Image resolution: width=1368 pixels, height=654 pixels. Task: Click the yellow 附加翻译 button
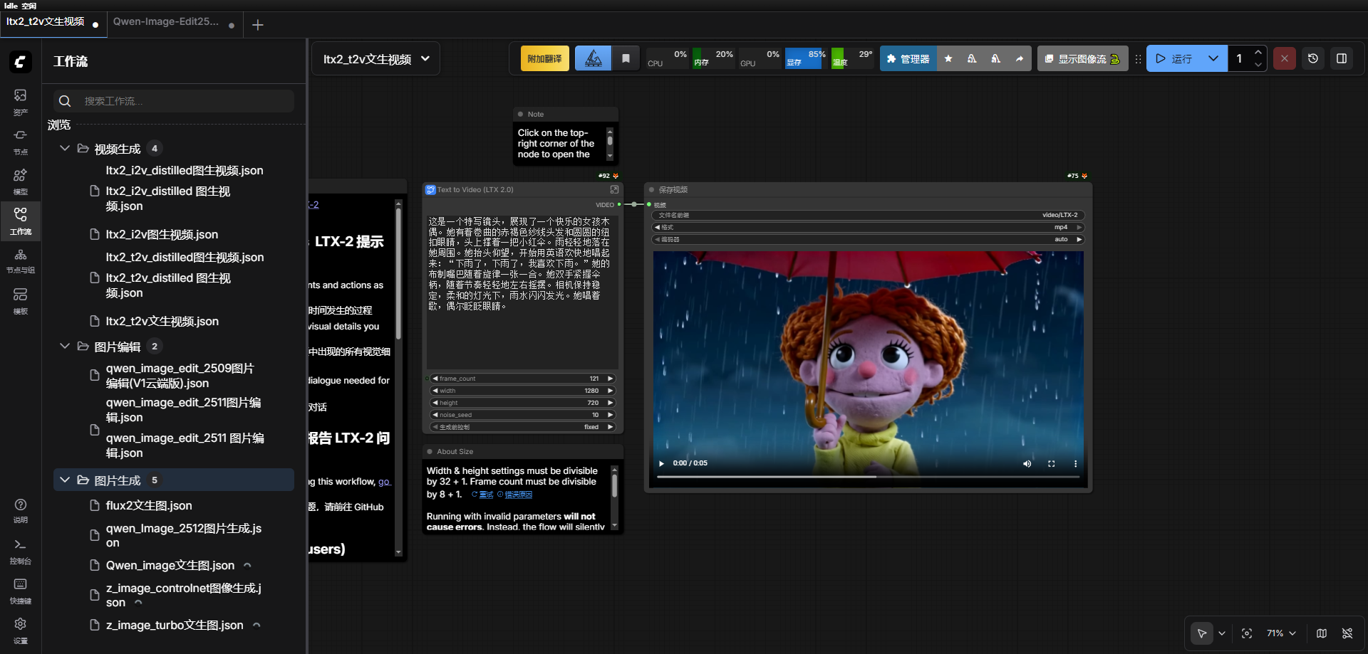pos(544,58)
